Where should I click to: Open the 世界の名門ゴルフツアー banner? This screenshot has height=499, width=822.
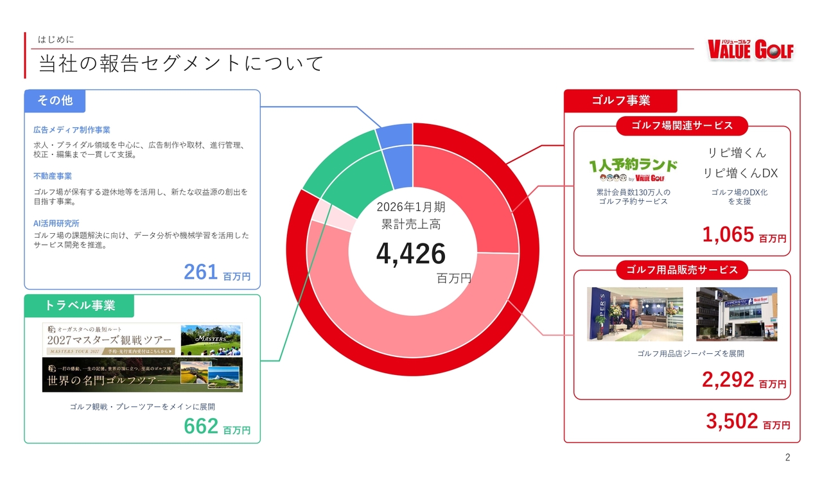143,375
